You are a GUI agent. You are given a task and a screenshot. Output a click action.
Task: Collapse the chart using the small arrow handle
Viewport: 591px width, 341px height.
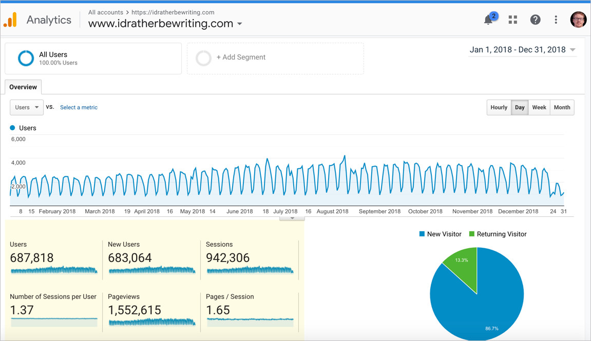[x=292, y=218]
